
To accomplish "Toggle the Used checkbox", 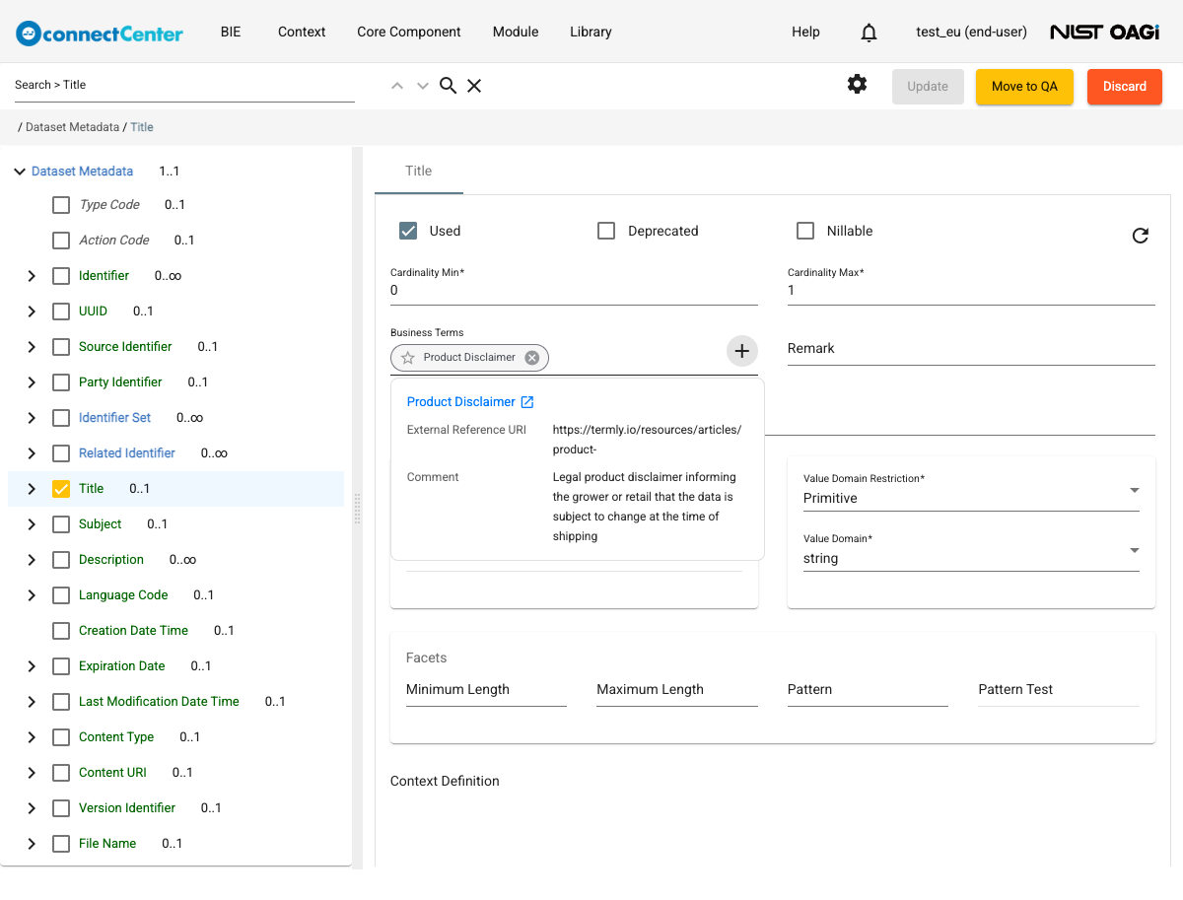I will (x=408, y=231).
